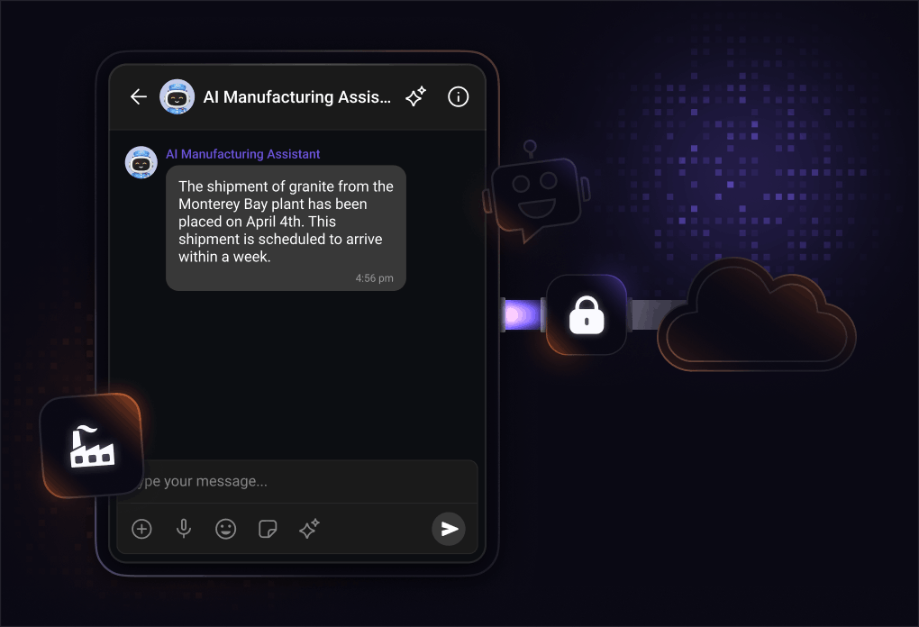
Task: Click the 'AI Manufacturing Assis...' header title
Action: pyautogui.click(x=297, y=96)
